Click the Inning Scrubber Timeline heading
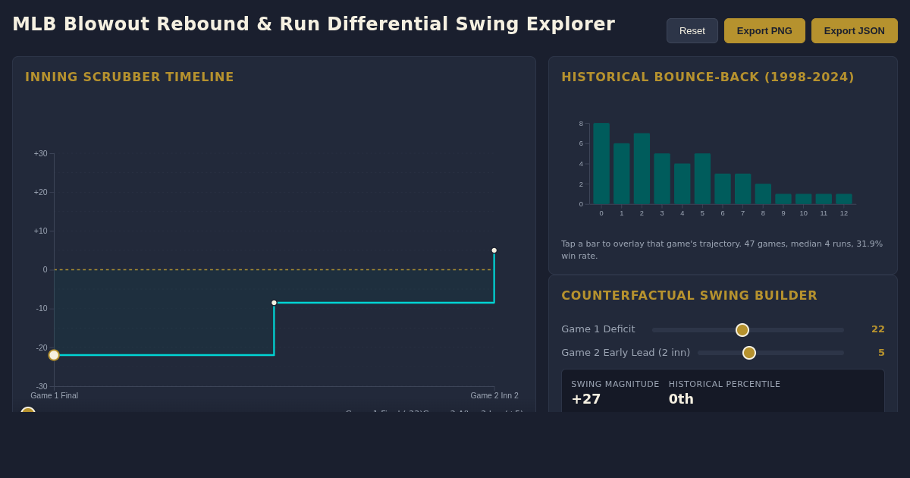 pos(130,77)
